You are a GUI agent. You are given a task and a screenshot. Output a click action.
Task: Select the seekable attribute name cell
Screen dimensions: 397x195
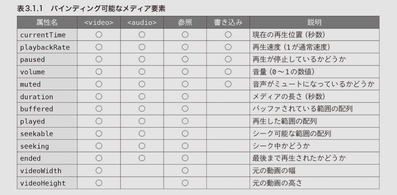(x=47, y=134)
